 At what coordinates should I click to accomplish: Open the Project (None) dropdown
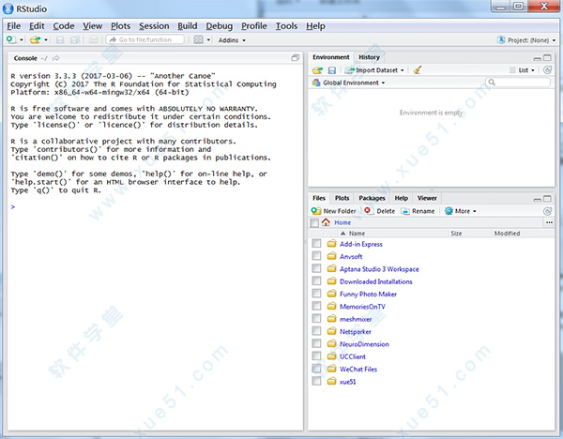pyautogui.click(x=531, y=40)
